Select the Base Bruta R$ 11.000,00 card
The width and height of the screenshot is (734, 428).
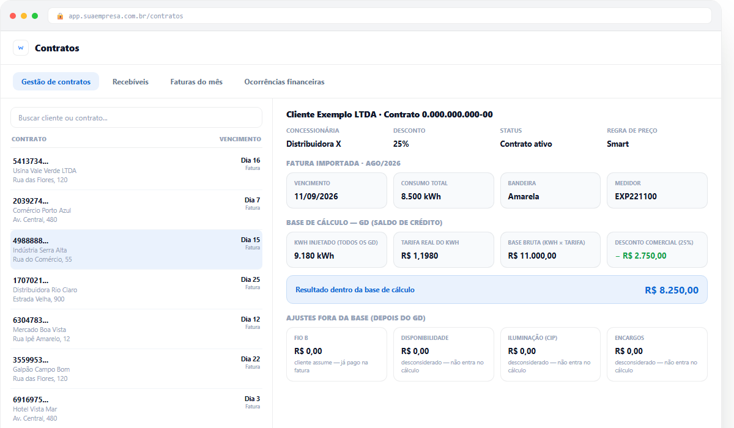550,249
